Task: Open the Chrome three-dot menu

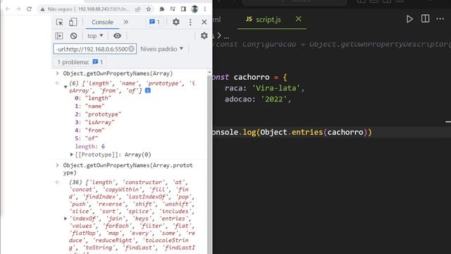Action: point(205,9)
